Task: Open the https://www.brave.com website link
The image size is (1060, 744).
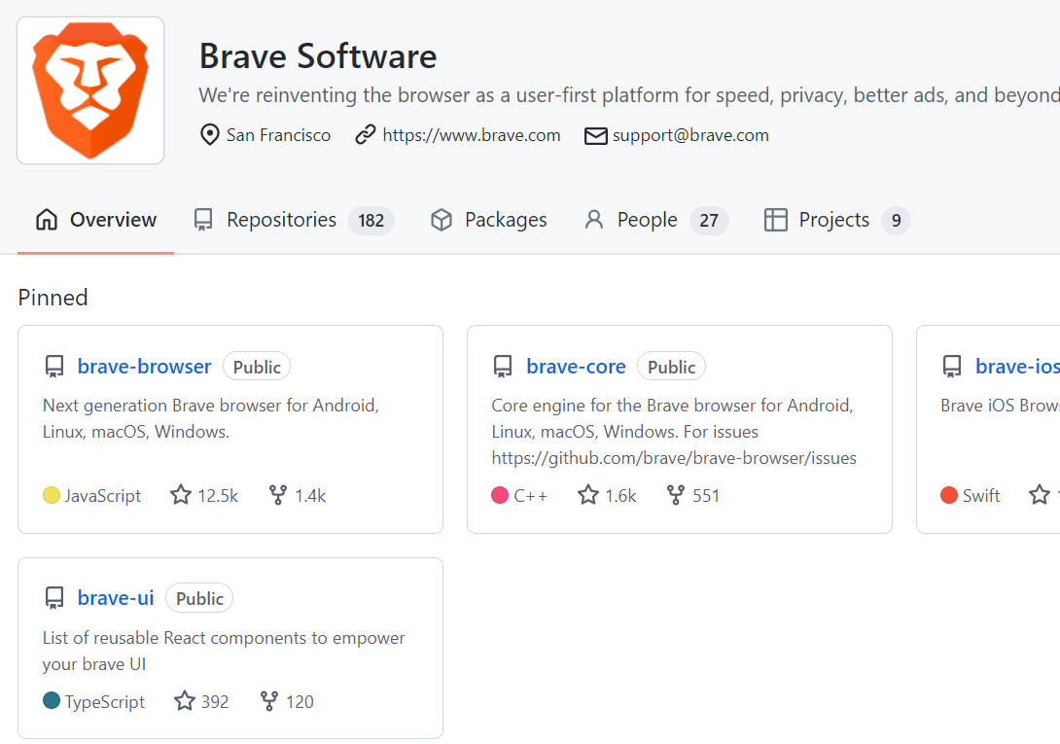Action: [472, 135]
